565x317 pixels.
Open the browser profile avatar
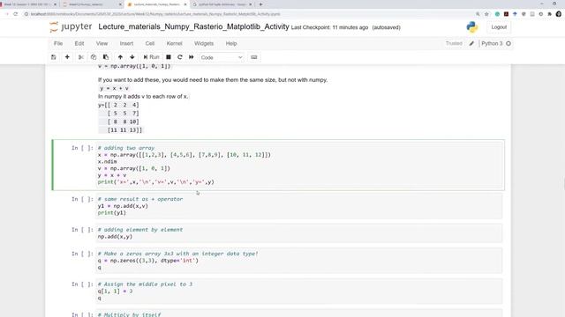[558, 14]
